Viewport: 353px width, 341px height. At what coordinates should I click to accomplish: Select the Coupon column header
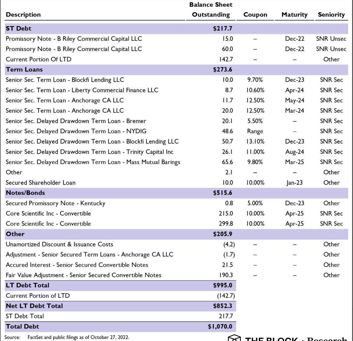tap(255, 15)
